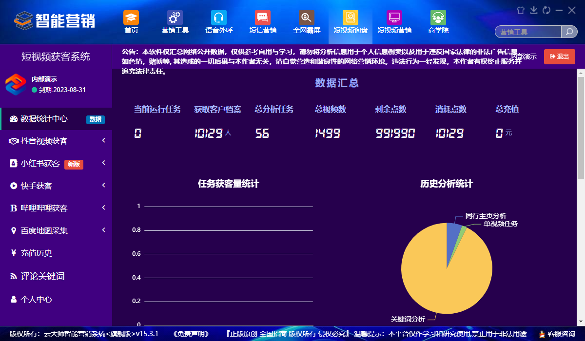Click the play icon beside 快手获客
Viewport: 585px width, 341px height.
pos(14,186)
